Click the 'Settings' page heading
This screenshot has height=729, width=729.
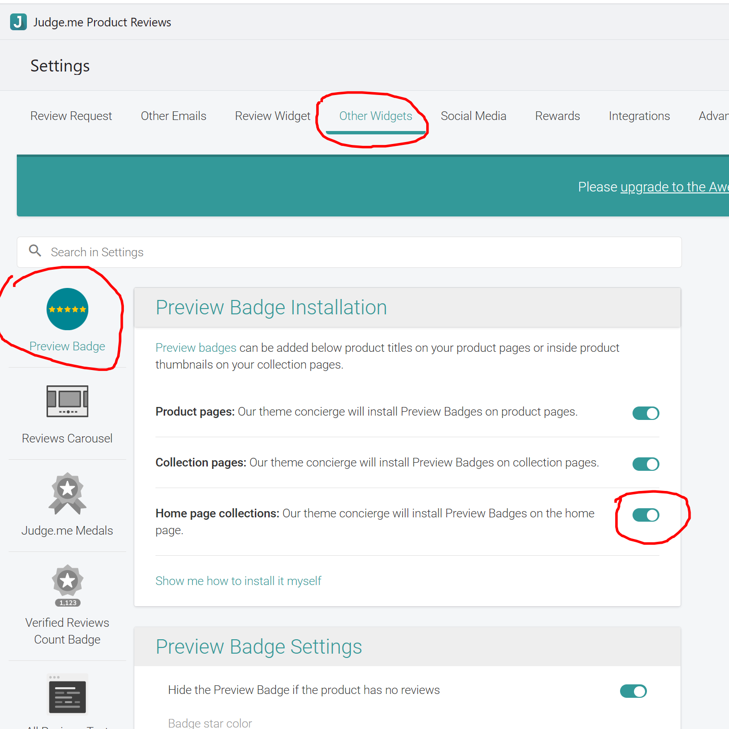coord(60,66)
